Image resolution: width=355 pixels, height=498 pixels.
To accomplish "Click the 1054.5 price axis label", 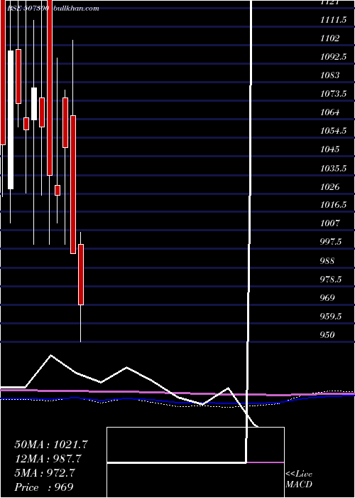I will (x=333, y=131).
